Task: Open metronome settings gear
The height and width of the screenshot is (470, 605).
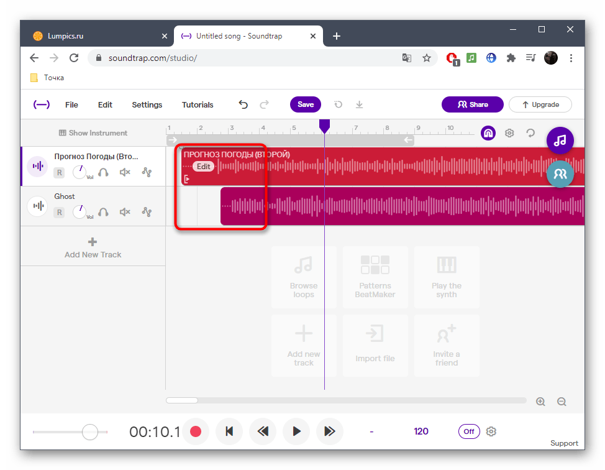Action: 491,431
